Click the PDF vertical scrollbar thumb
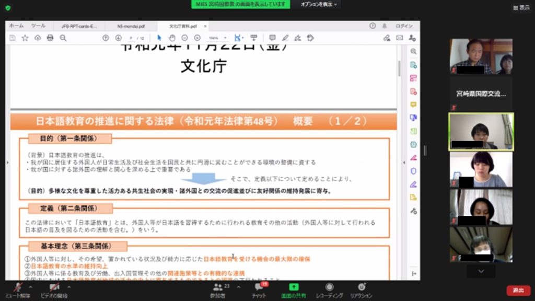This screenshot has width=535, height=301. coord(399,68)
